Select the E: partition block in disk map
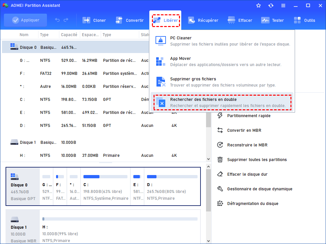This screenshot has height=244, width=326. (137, 186)
